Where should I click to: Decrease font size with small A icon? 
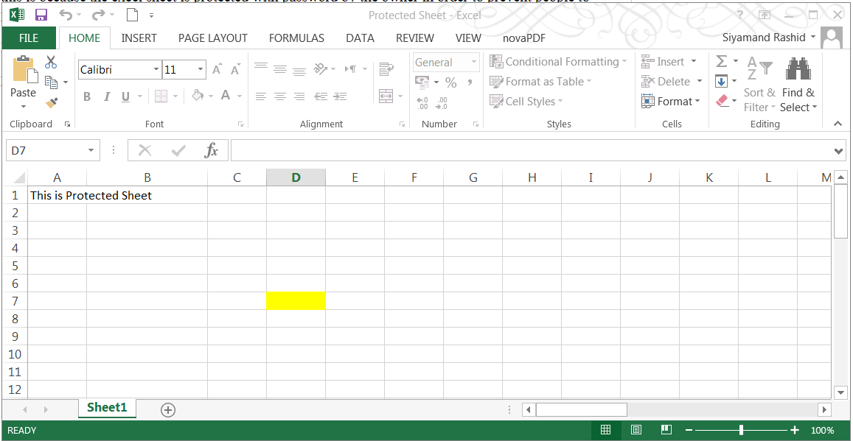point(236,69)
